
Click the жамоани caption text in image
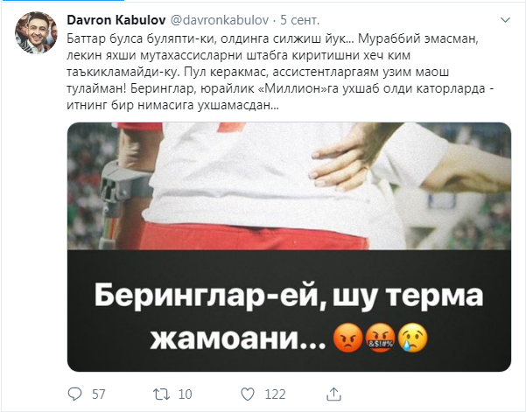point(237,339)
